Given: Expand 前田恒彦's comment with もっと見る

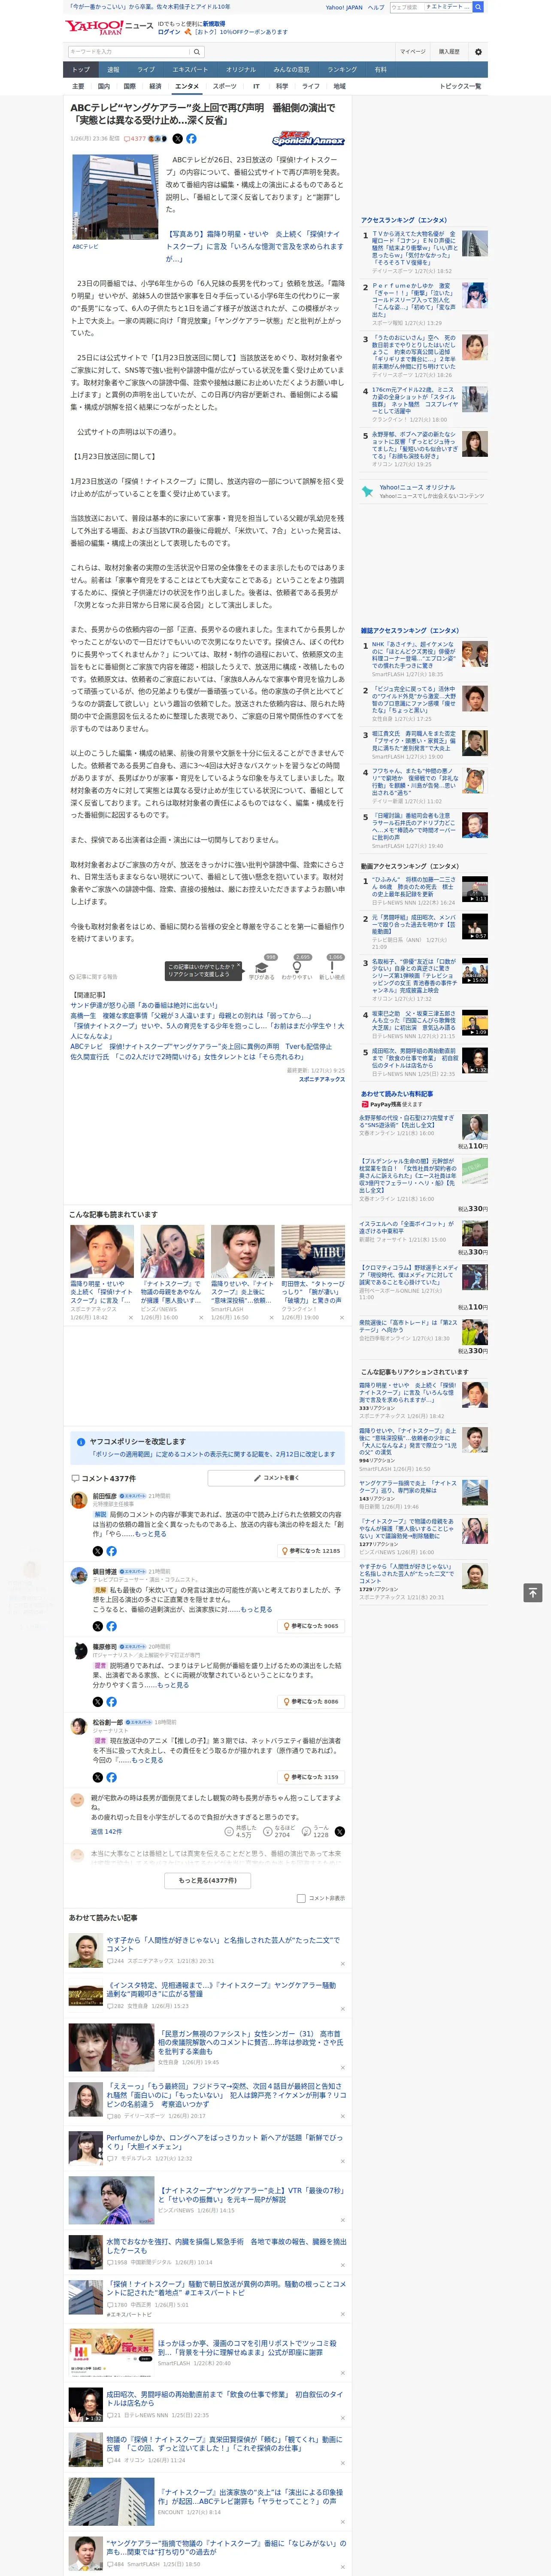Looking at the screenshot, I should click(151, 1534).
